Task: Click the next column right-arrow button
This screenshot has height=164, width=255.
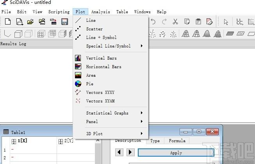Action: (130, 152)
